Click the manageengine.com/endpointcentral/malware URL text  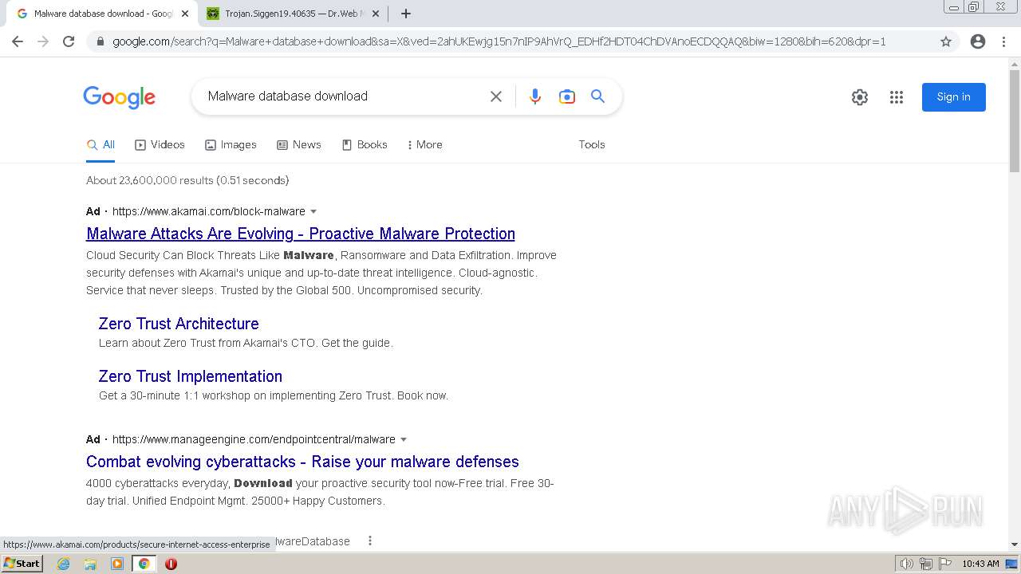[254, 439]
